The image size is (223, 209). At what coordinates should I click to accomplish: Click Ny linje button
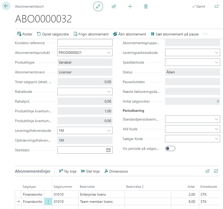coord(68,171)
